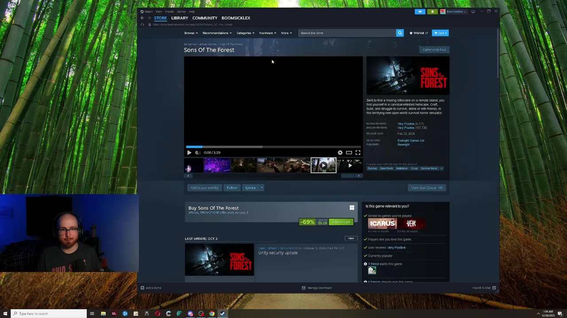
Task: Open the announcements megaphone button
Action: pos(420,11)
